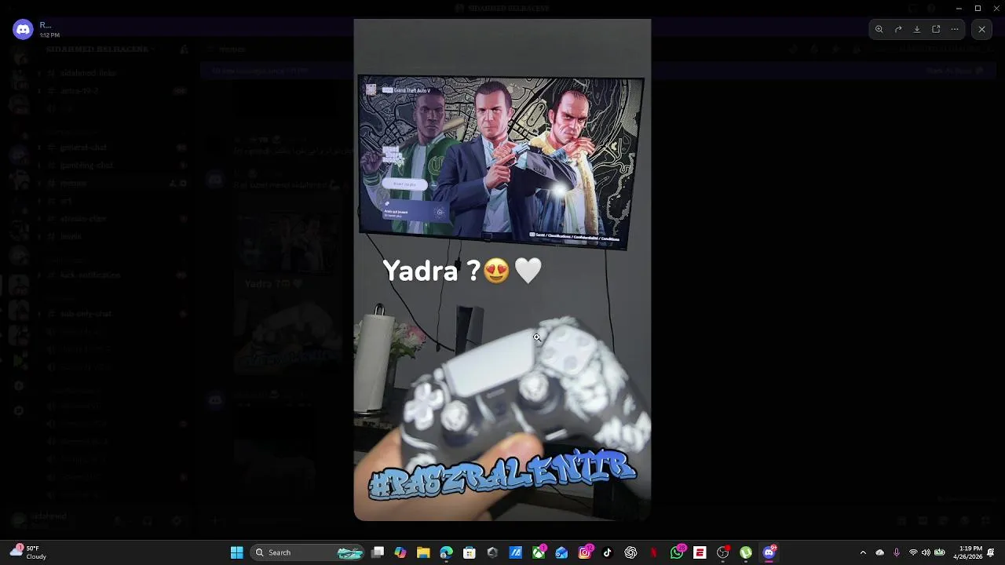The image size is (1005, 565).
Task: Click the OneDrive cloud tray icon
Action: click(x=879, y=552)
